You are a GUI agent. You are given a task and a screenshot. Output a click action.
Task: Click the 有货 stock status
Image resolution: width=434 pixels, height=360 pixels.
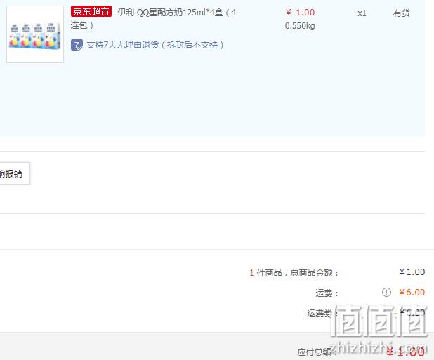401,13
